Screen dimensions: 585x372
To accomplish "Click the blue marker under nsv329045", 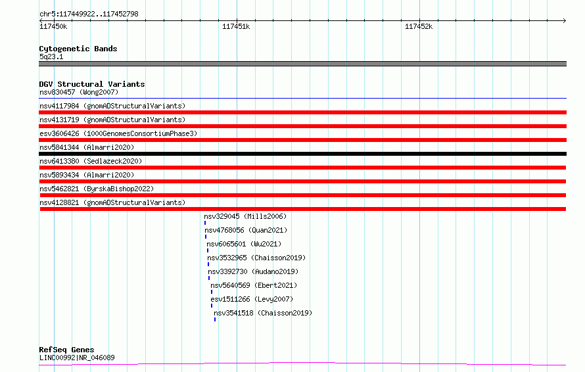I will pos(205,223).
